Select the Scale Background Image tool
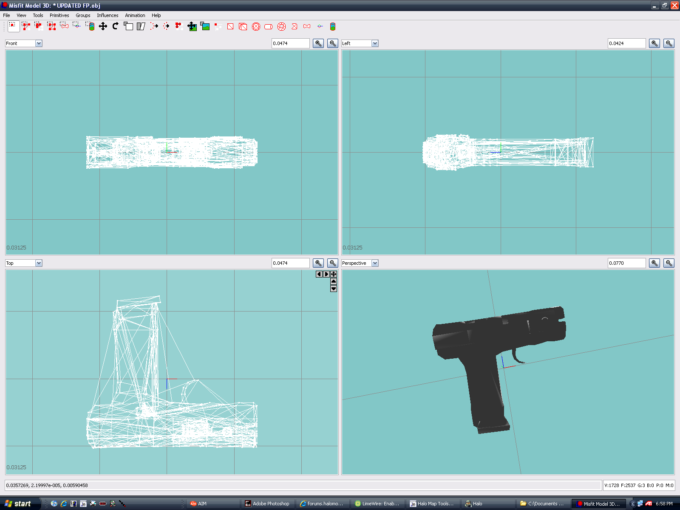680x510 pixels. click(x=205, y=26)
